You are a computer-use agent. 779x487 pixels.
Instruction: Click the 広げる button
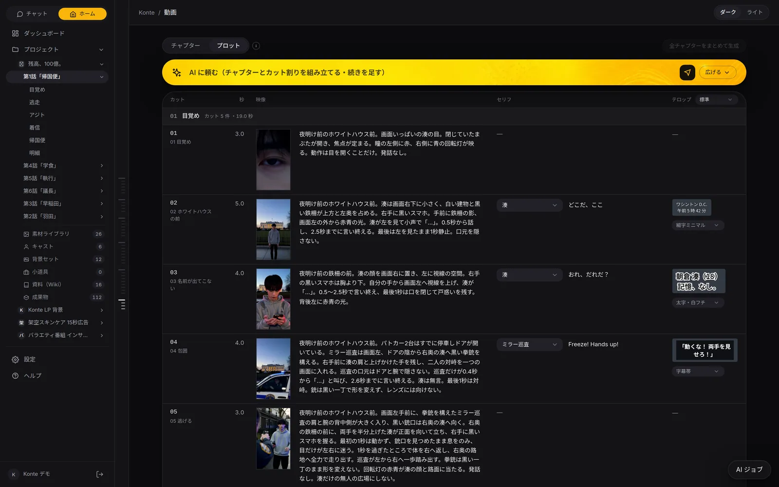coord(718,73)
